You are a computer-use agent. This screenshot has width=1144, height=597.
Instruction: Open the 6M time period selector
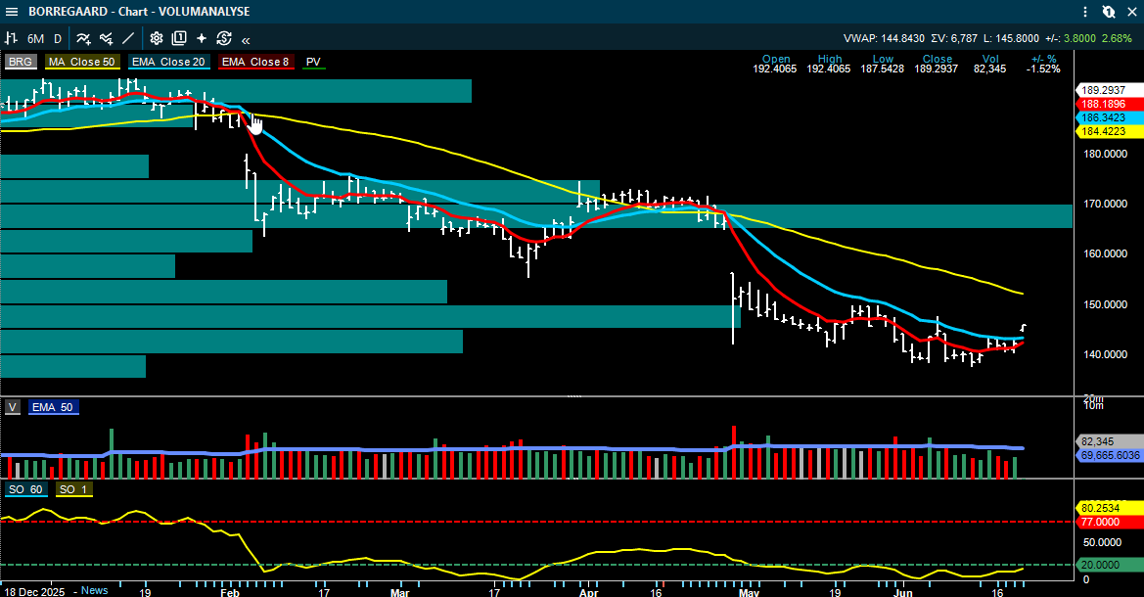[x=36, y=39]
